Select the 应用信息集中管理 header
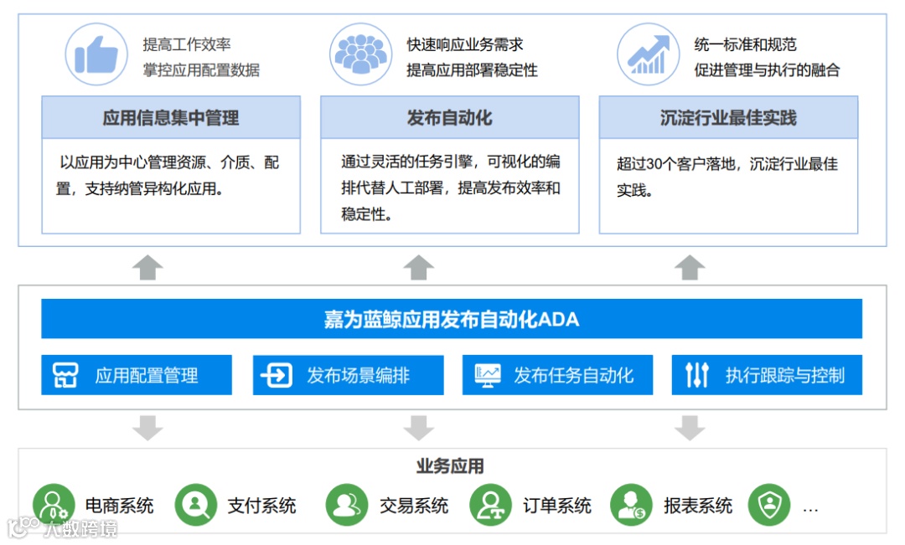 (x=171, y=118)
